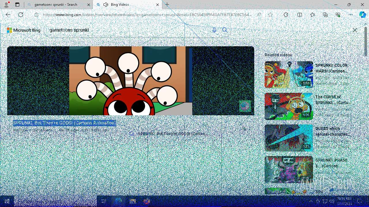Close the Bing Videos tab
Viewport: 369px width, 207px height.
(157, 5)
